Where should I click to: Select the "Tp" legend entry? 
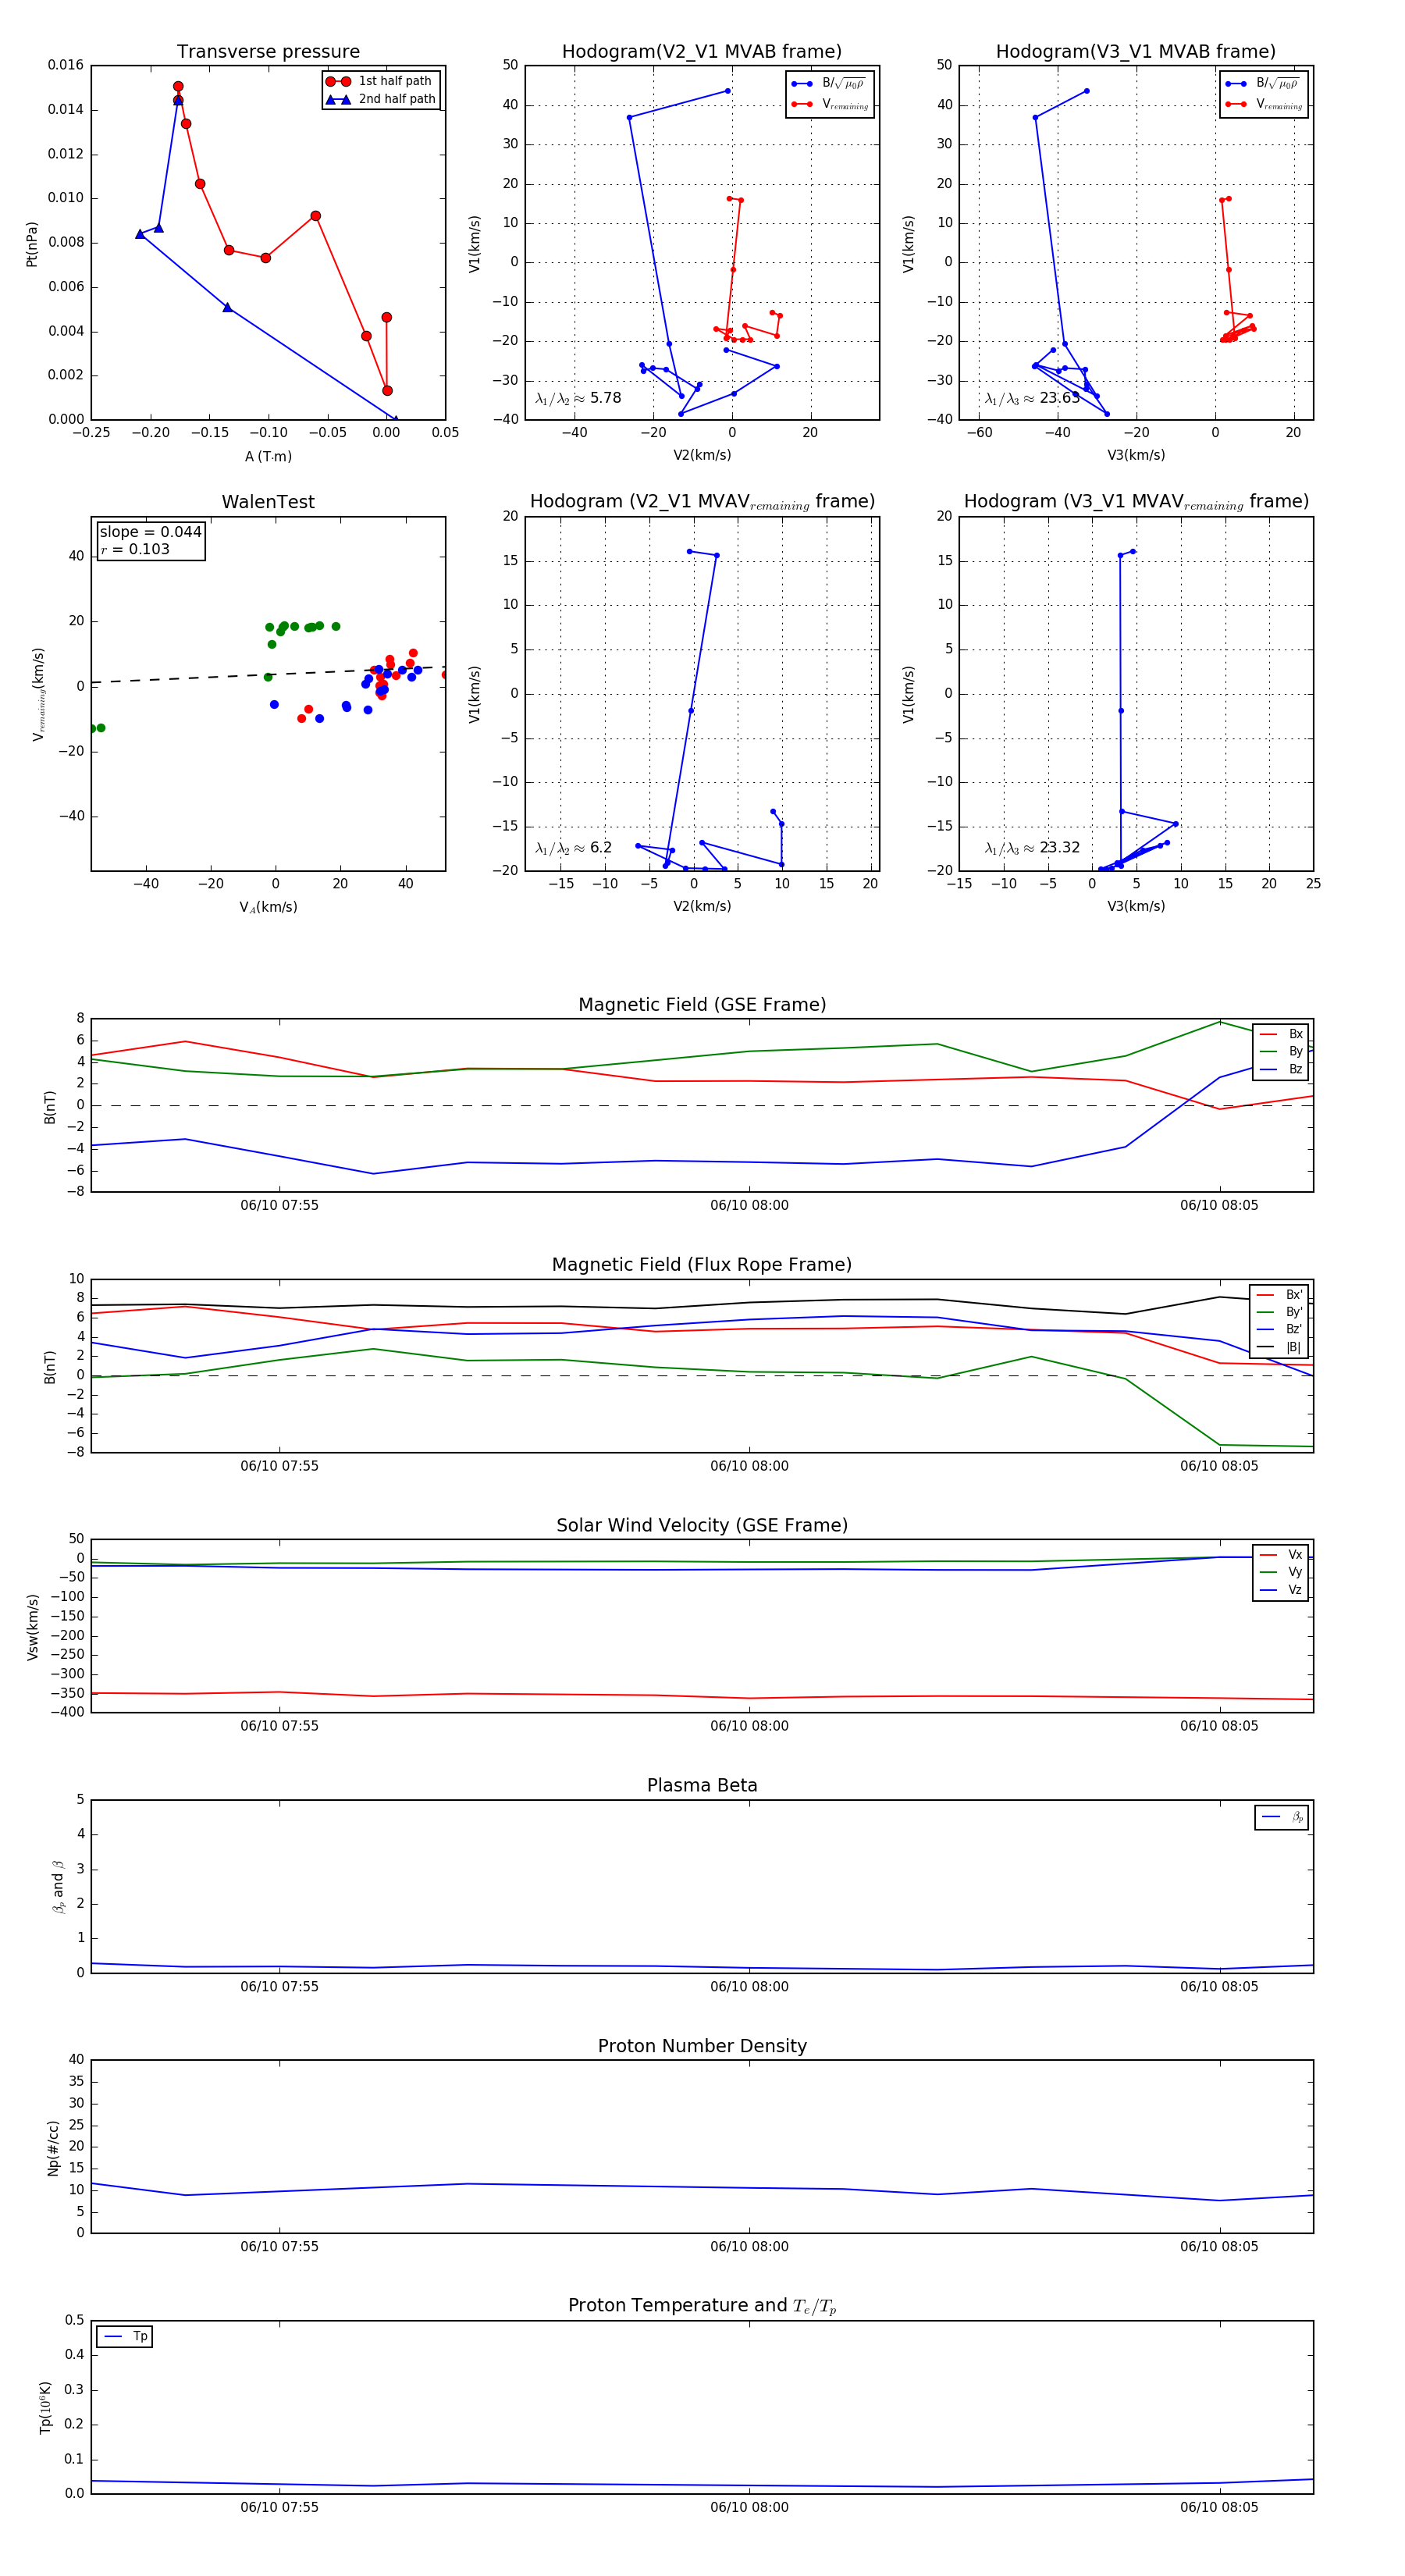click(x=125, y=2336)
